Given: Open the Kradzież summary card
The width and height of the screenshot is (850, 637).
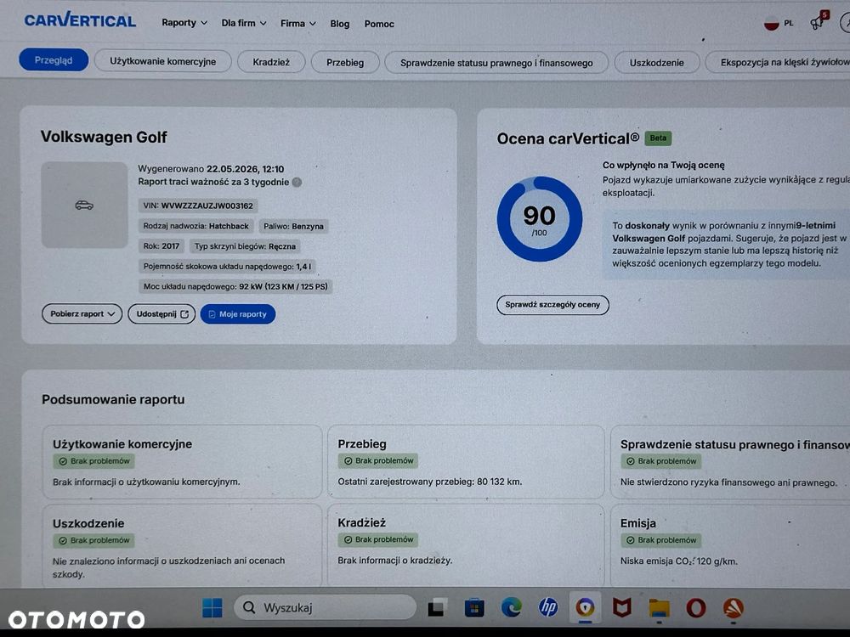Looking at the screenshot, I should coord(466,546).
